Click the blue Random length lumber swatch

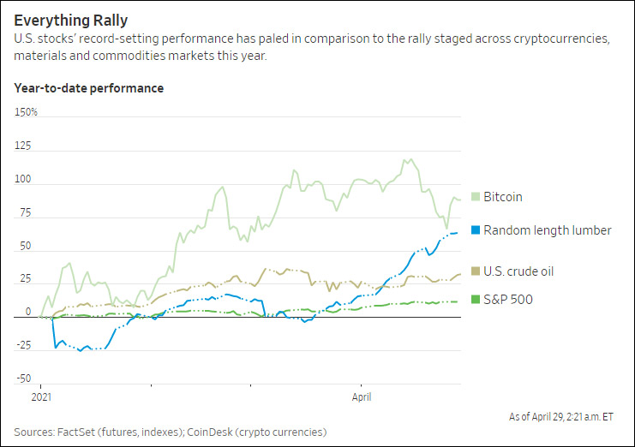476,229
